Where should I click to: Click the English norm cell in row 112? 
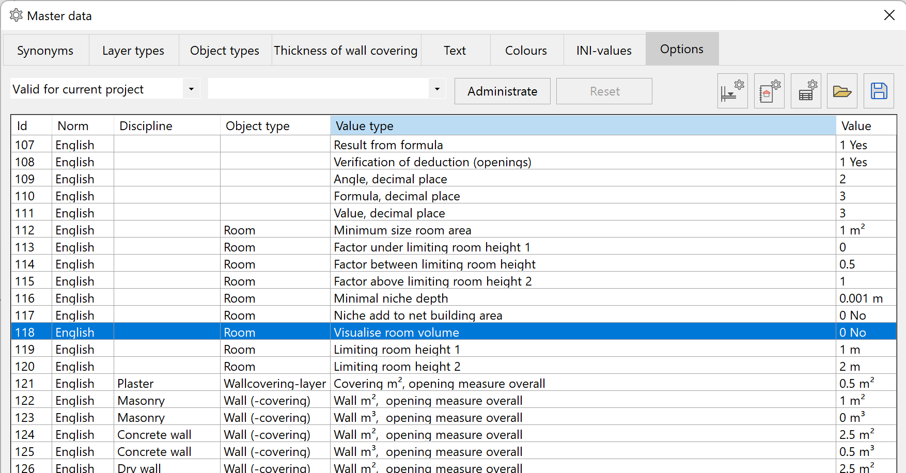point(83,230)
